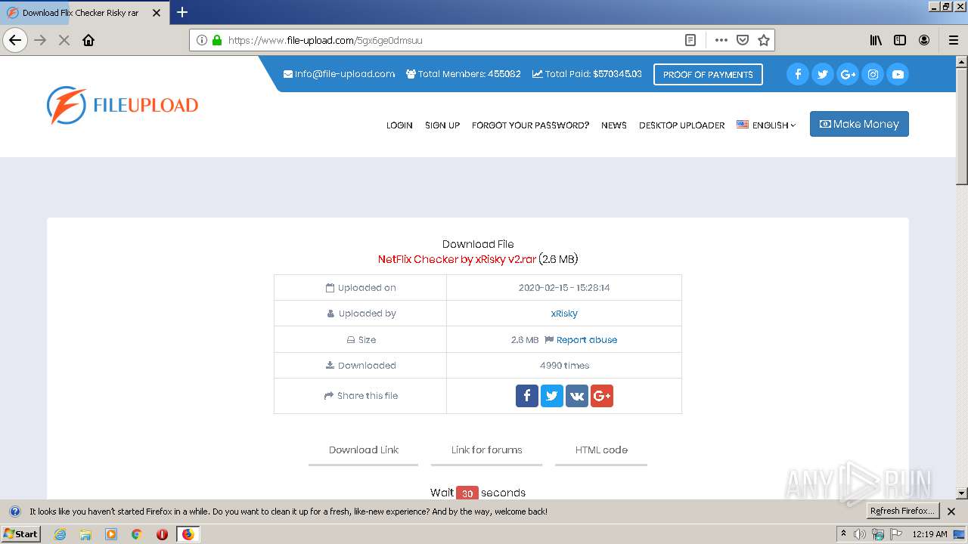The width and height of the screenshot is (968, 544).
Task: Open DESKTOP UPLOADER page
Action: pyautogui.click(x=681, y=125)
